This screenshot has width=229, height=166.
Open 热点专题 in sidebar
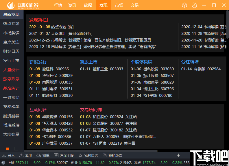11,24
